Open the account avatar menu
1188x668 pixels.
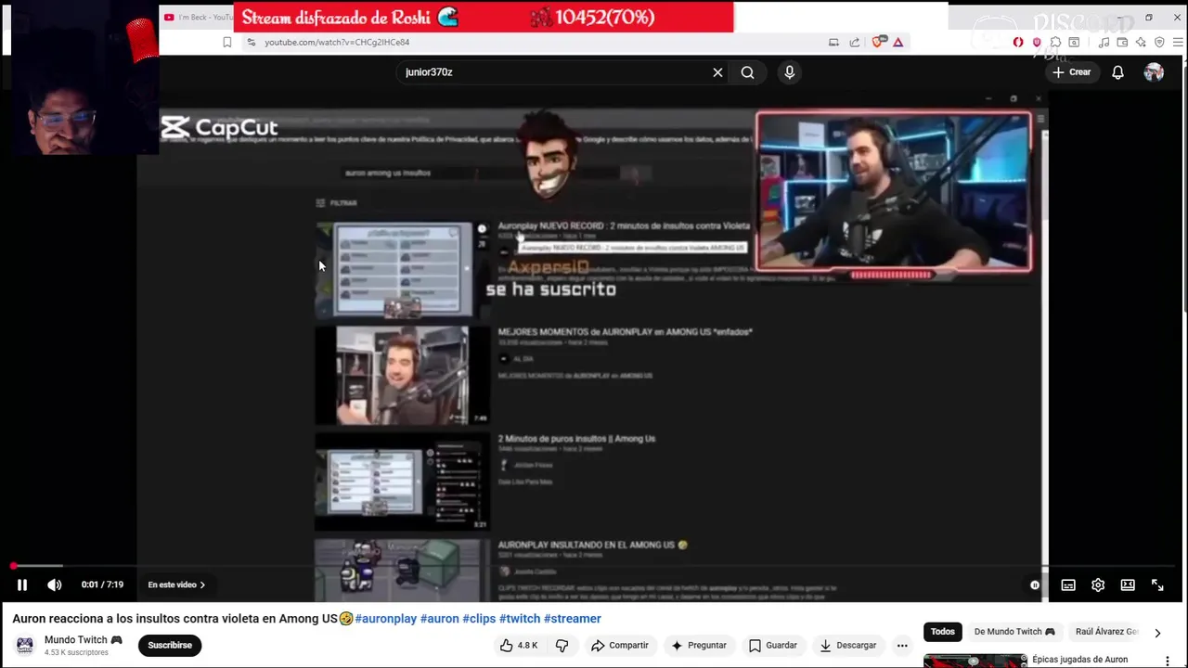click(x=1154, y=72)
